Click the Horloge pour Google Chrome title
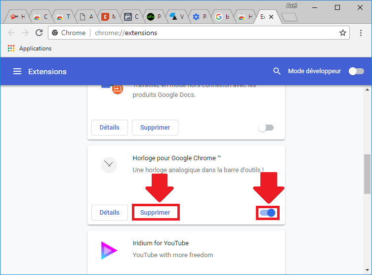This screenshot has width=372, height=275. click(177, 158)
